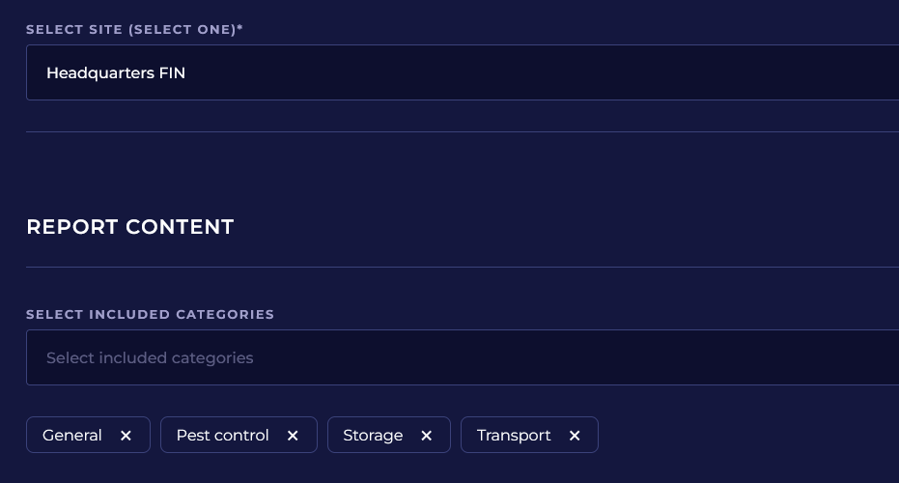This screenshot has height=483, width=899.
Task: Click the required asterisk on Select Site
Action: click(x=240, y=28)
